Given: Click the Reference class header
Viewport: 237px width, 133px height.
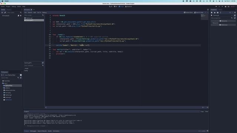Looking at the screenshot, I should [x=223, y=25].
